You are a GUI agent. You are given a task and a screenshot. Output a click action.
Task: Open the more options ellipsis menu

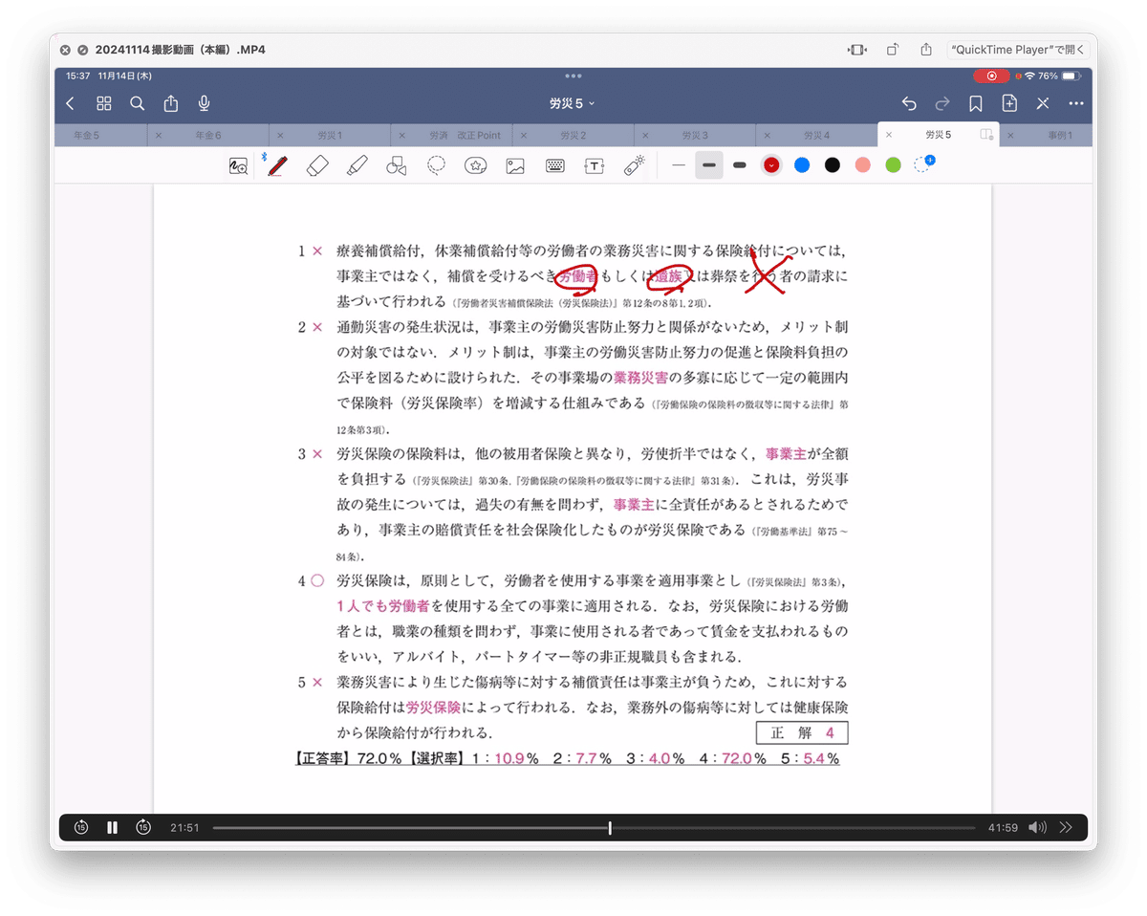1076,103
